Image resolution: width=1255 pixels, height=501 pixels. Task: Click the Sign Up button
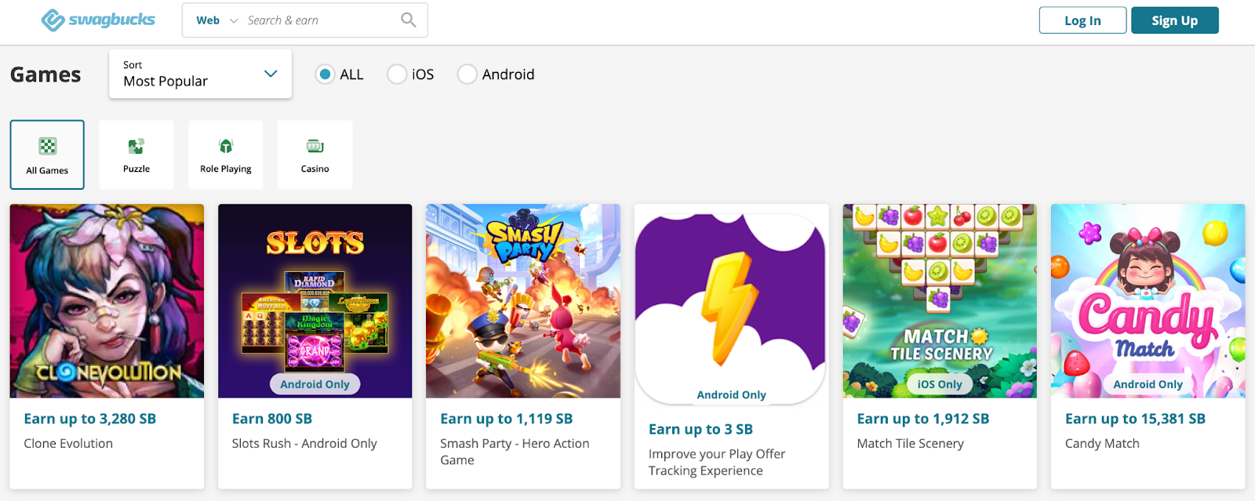1174,20
